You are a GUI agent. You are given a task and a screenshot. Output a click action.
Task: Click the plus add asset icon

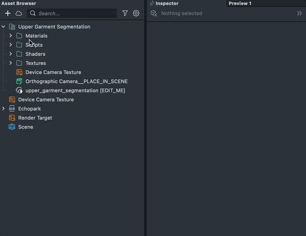pyautogui.click(x=8, y=14)
